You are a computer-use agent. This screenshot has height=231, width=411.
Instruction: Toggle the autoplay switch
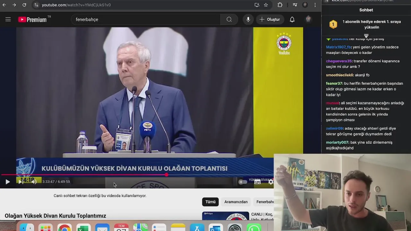(x=243, y=182)
